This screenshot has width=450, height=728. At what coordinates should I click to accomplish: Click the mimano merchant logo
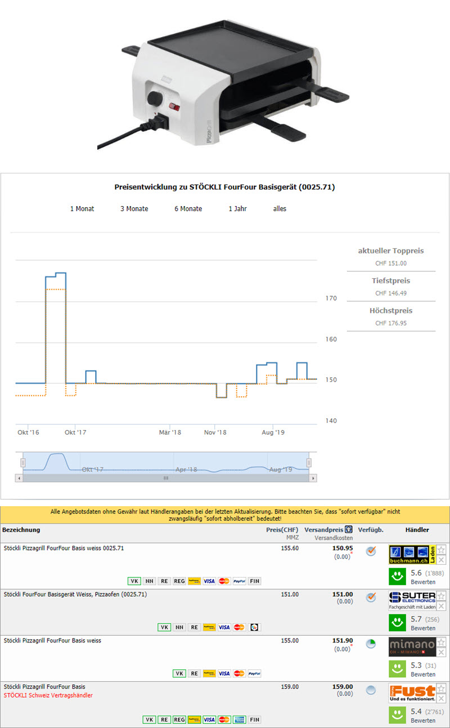(x=412, y=647)
